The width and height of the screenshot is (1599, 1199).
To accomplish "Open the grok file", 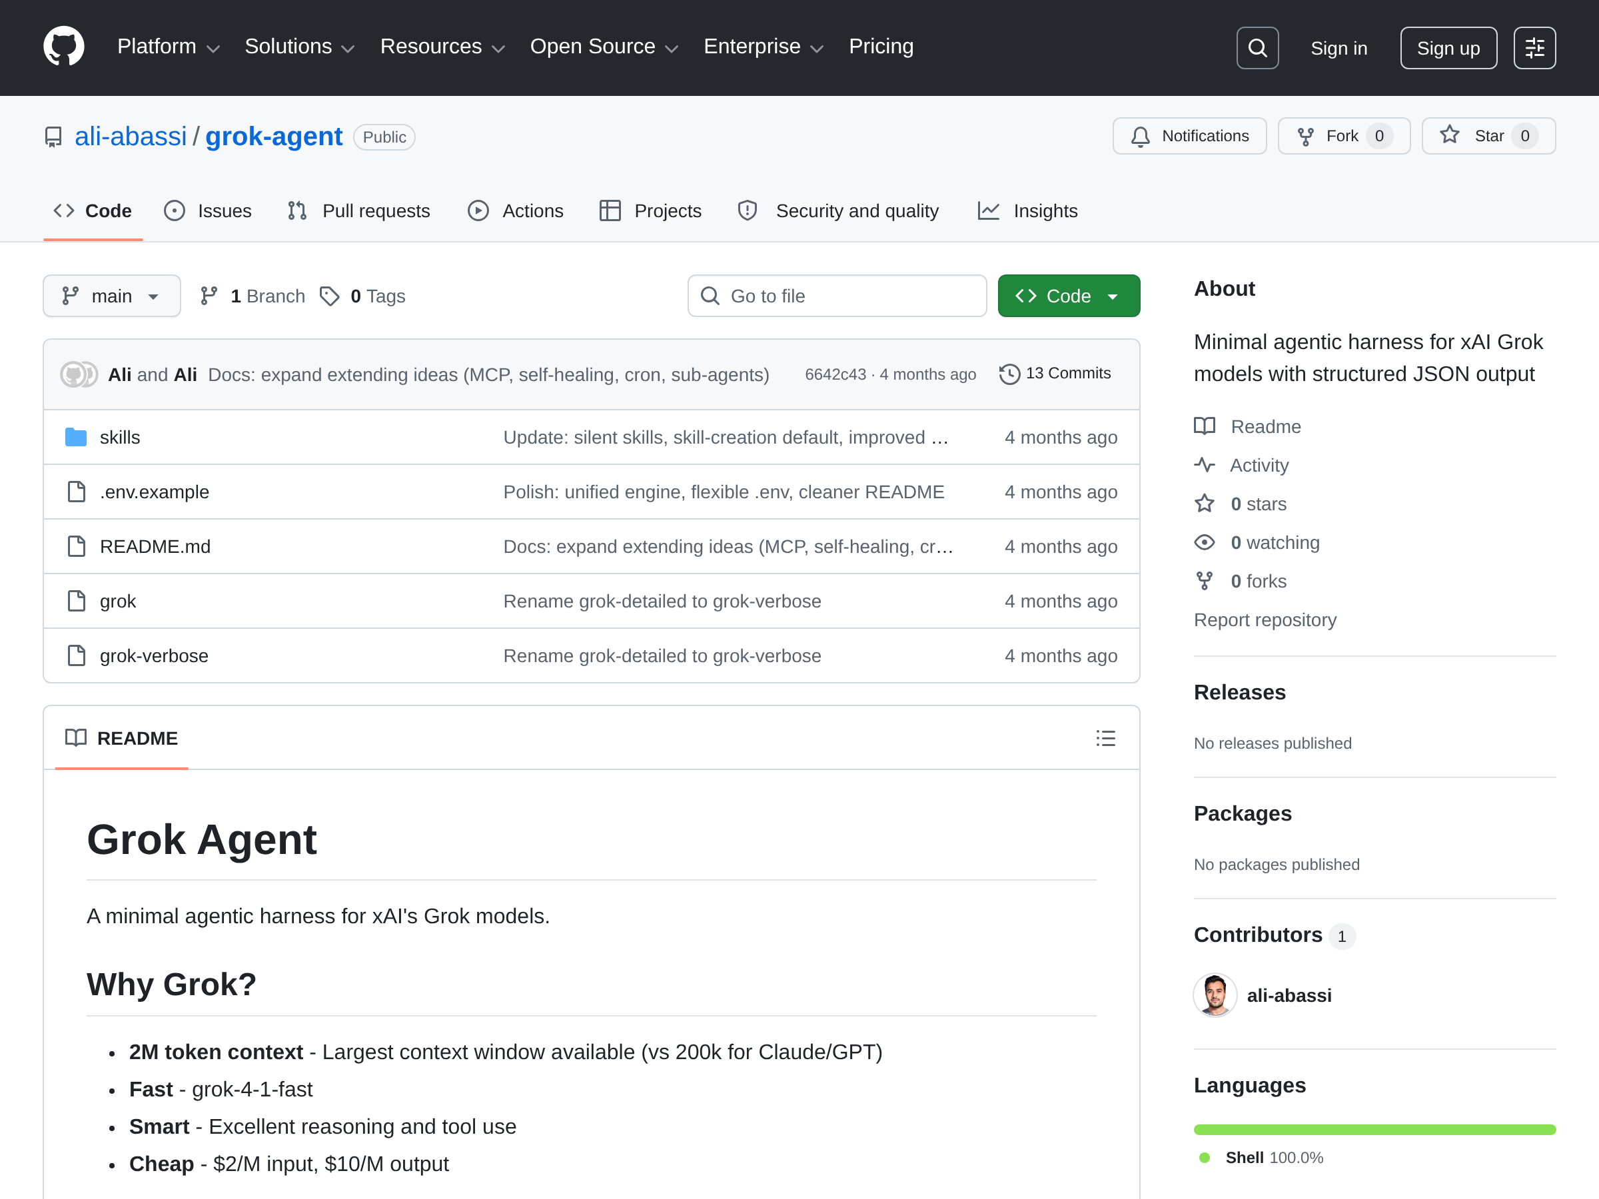I will 118,601.
